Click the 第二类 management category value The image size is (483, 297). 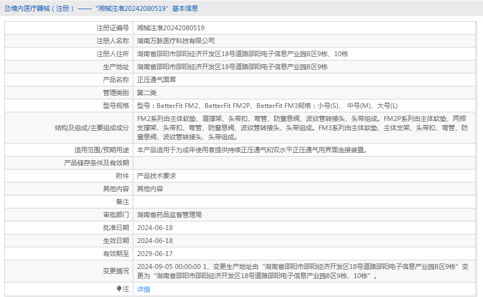click(x=147, y=93)
